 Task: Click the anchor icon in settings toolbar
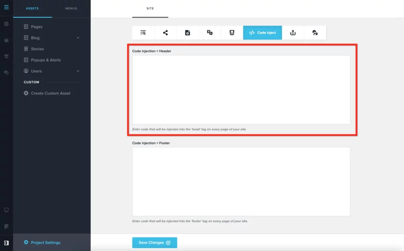pyautogui.click(x=293, y=33)
